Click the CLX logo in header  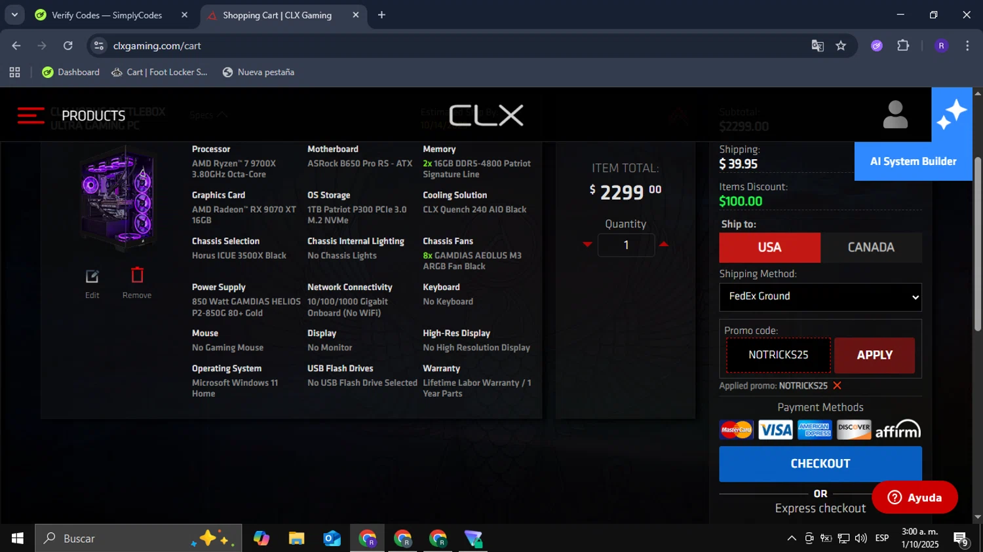[x=486, y=115]
